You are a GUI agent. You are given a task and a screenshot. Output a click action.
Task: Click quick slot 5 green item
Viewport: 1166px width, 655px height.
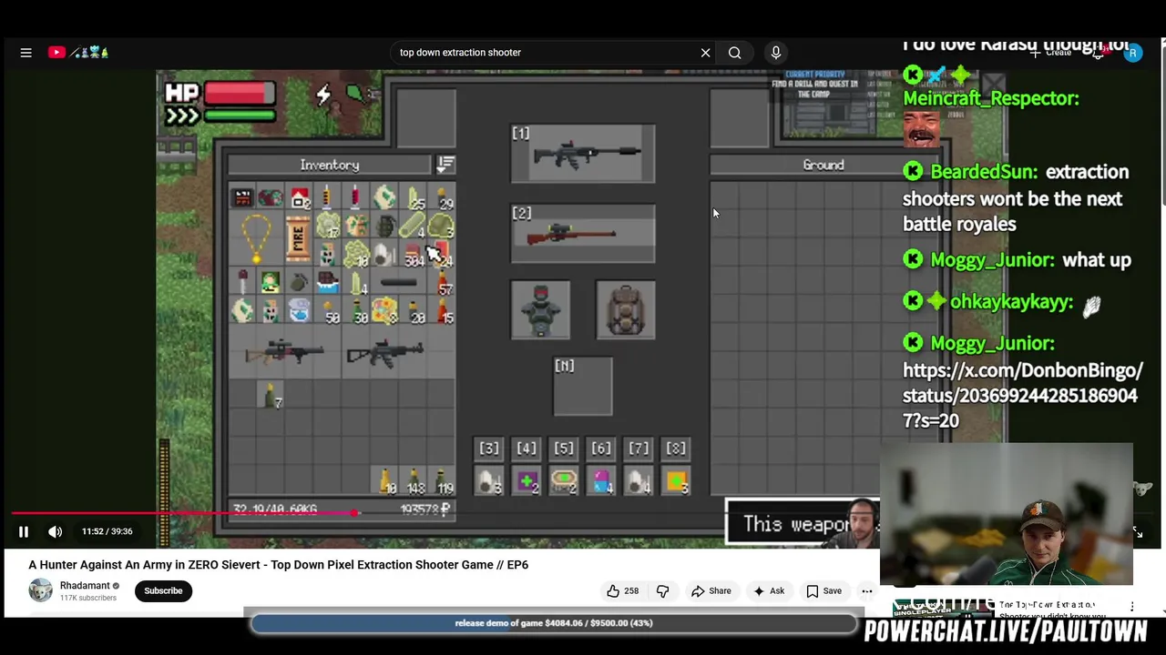(564, 481)
